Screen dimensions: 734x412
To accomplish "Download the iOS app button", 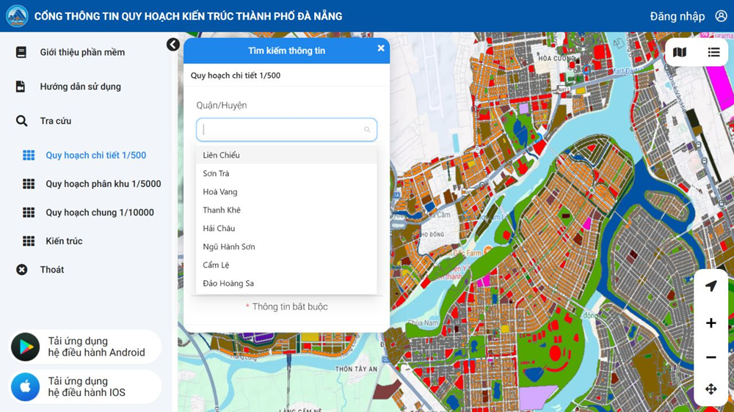I will (86, 387).
